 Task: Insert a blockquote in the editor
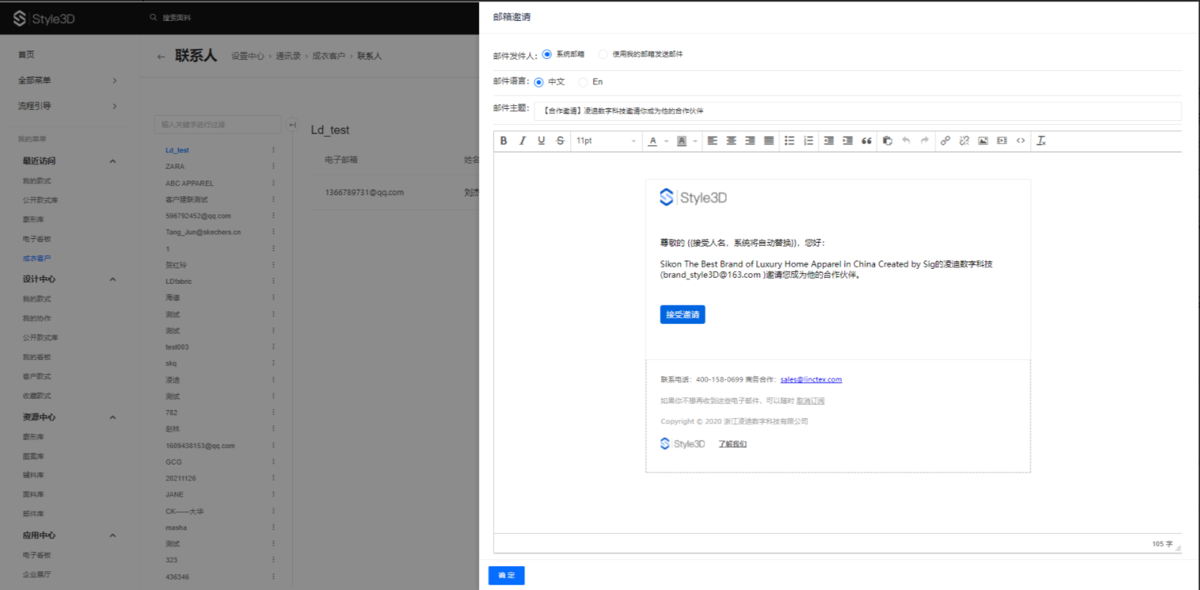tap(867, 140)
